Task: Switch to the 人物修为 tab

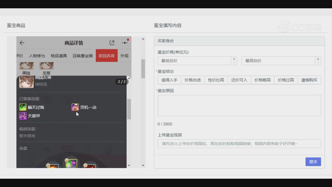Action: click(x=37, y=56)
